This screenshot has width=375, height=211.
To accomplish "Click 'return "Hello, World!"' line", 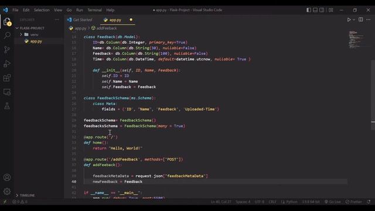I will tap(117, 148).
